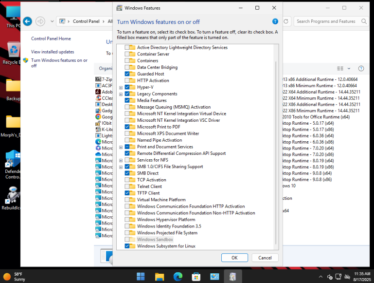Click the Control Panel back arrow
Screen dimensions: 374x283
[27, 21]
